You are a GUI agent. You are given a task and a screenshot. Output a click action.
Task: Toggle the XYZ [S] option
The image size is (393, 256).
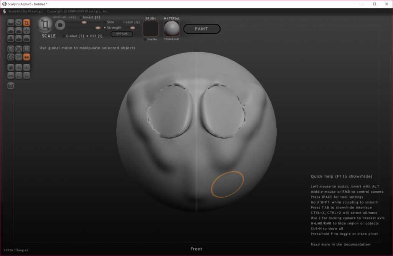tap(94, 36)
